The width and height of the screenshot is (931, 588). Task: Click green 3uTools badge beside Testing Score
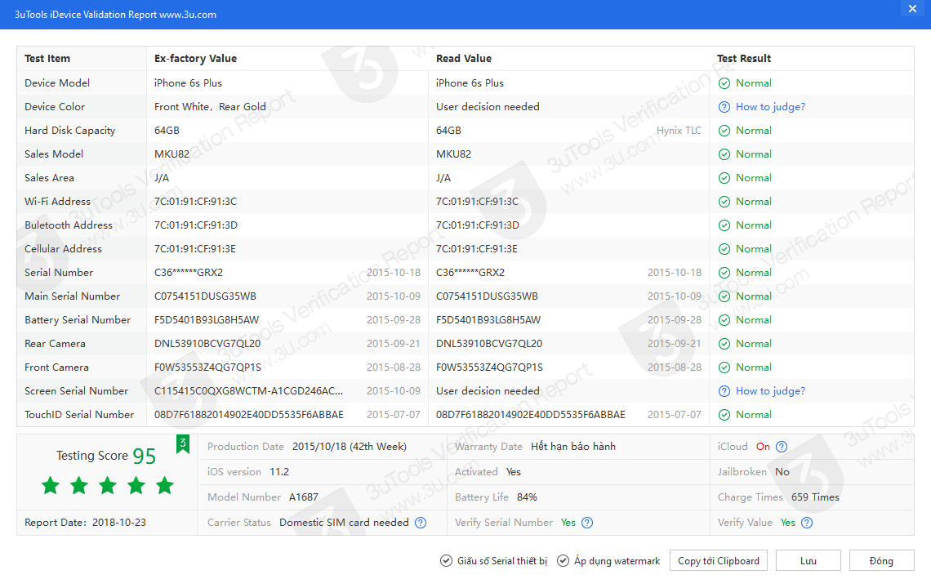[x=183, y=443]
